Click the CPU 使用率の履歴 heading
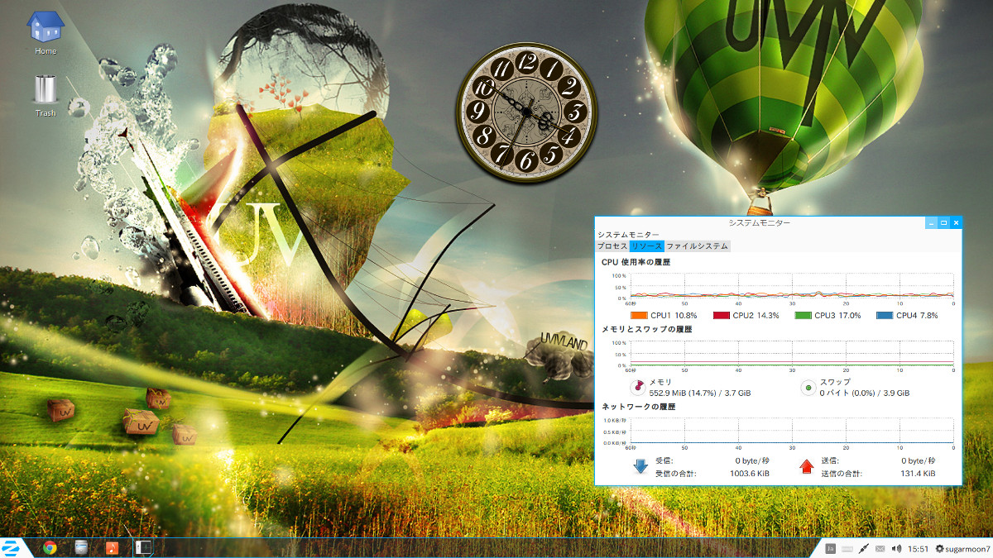Viewport: 993px width, 558px height. [636, 262]
